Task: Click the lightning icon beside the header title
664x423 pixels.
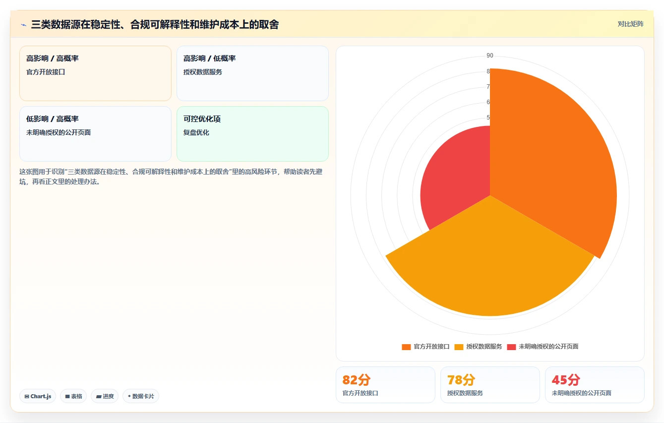Action: pos(23,25)
